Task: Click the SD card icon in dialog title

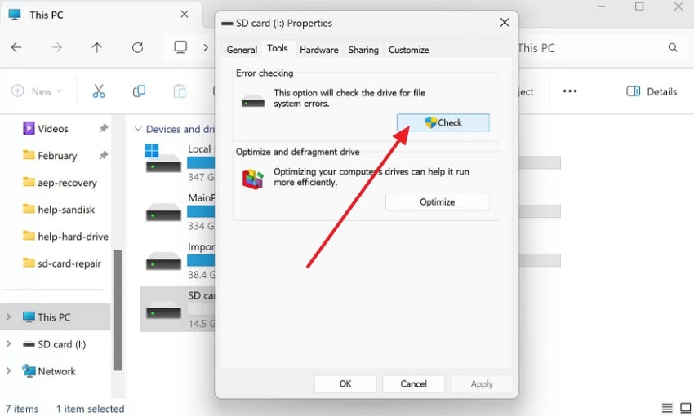Action: pos(227,24)
